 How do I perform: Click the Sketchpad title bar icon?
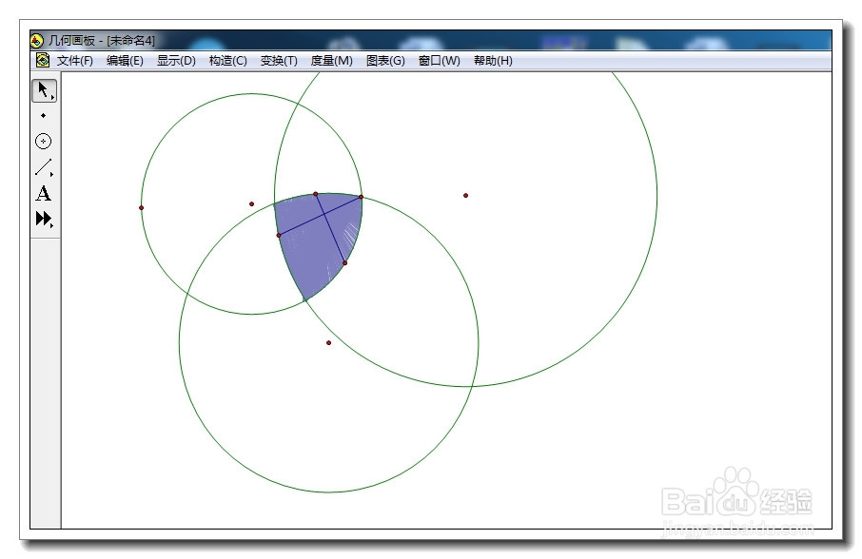coord(37,41)
